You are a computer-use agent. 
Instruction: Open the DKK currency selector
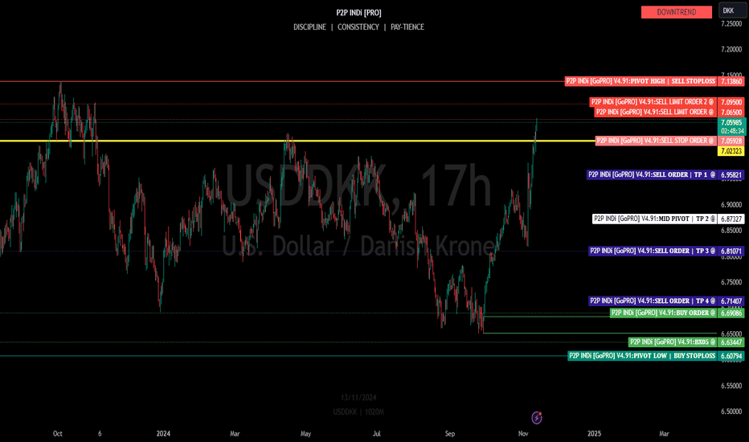point(731,11)
